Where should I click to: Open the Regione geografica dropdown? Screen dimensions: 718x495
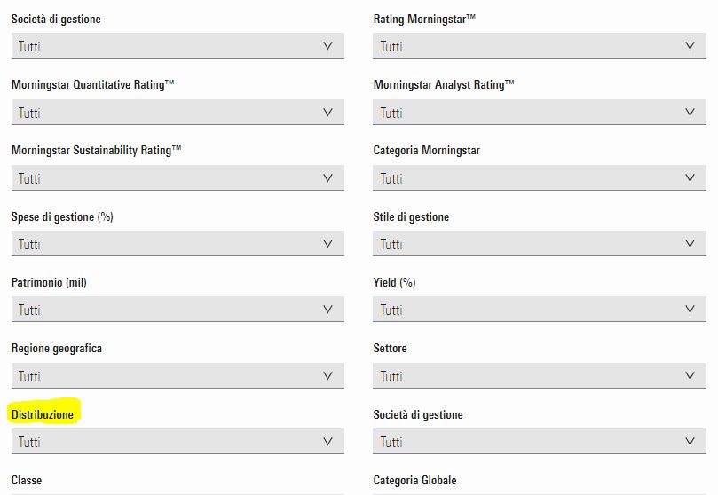[178, 376]
